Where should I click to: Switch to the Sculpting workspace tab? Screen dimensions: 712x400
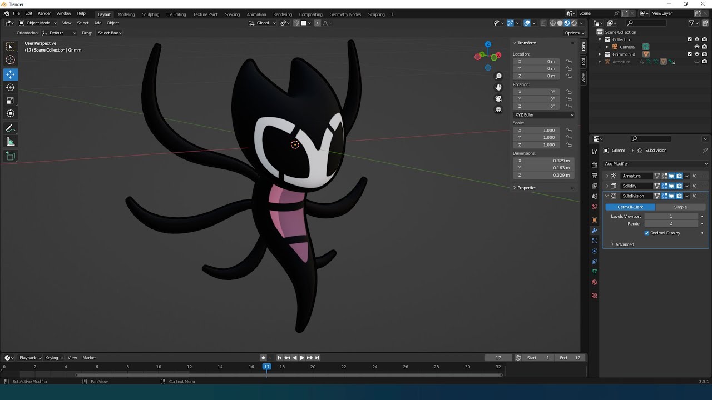[x=150, y=14]
